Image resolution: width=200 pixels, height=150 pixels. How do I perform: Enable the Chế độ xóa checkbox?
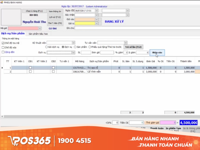[x=3, y=47]
